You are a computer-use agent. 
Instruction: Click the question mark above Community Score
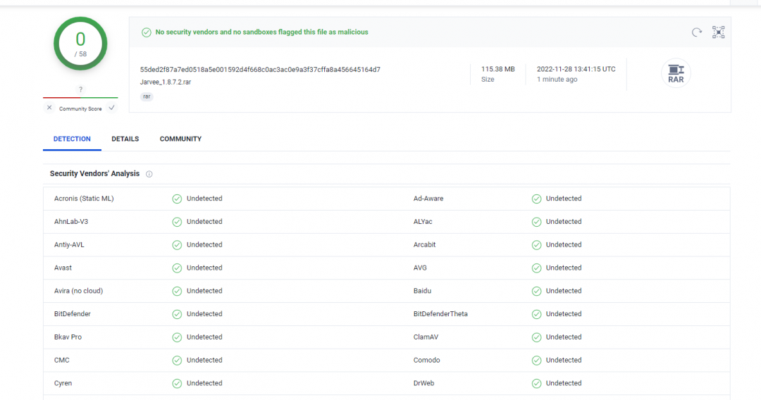coord(80,89)
